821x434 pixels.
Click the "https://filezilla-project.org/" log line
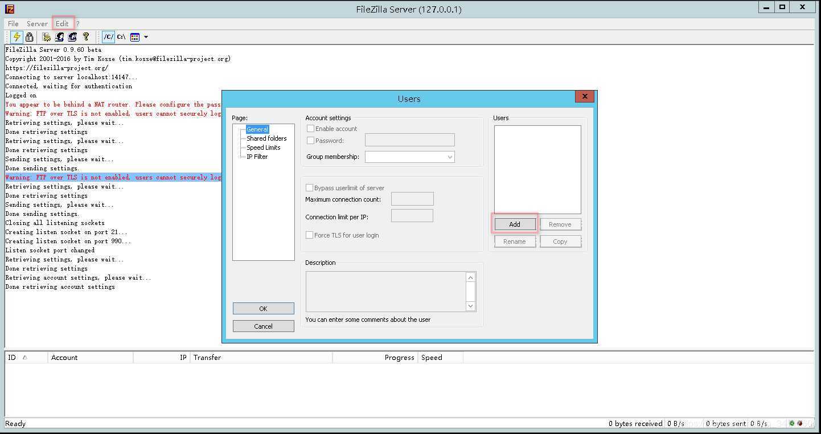tap(56, 68)
